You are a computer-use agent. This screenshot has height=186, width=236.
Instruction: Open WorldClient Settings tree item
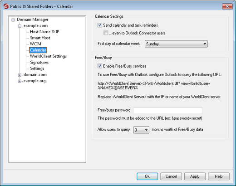pyautogui.click(x=48, y=56)
